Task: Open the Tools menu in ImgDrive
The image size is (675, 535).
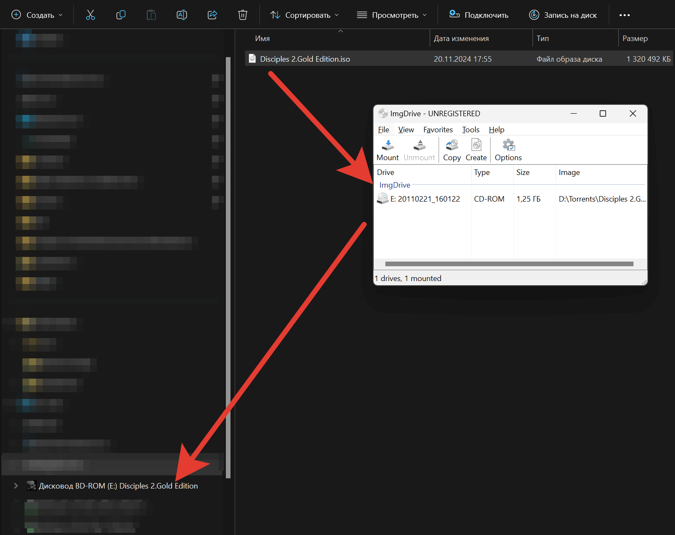Action: point(470,130)
